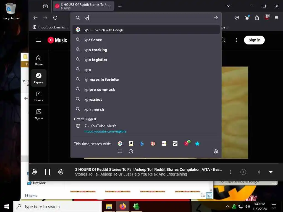Choose 'xp — Search with Google' result

click(x=146, y=30)
